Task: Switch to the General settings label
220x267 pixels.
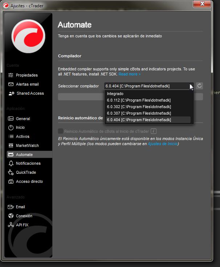Action: (23, 119)
